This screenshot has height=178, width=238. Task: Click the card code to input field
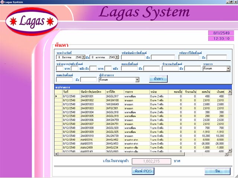163,57
